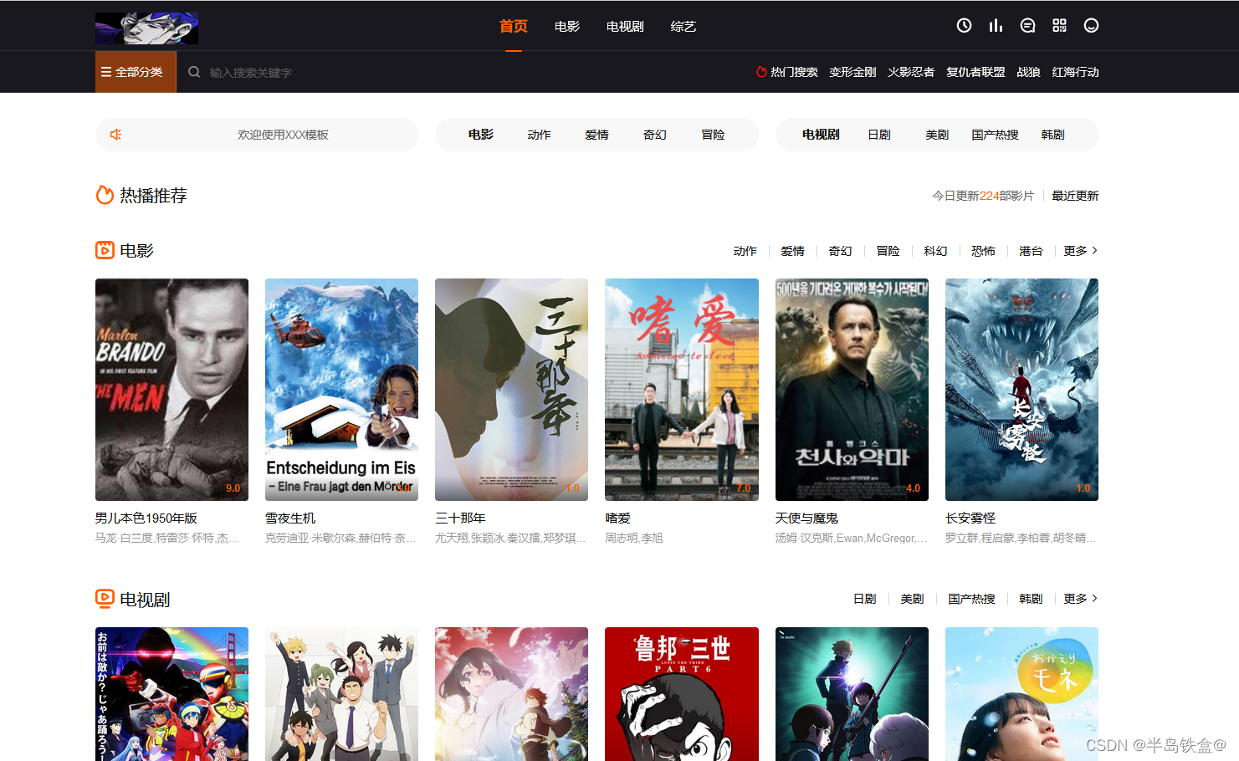1239x761 pixels.
Task: Click the announcement speaker icon
Action: pos(116,135)
